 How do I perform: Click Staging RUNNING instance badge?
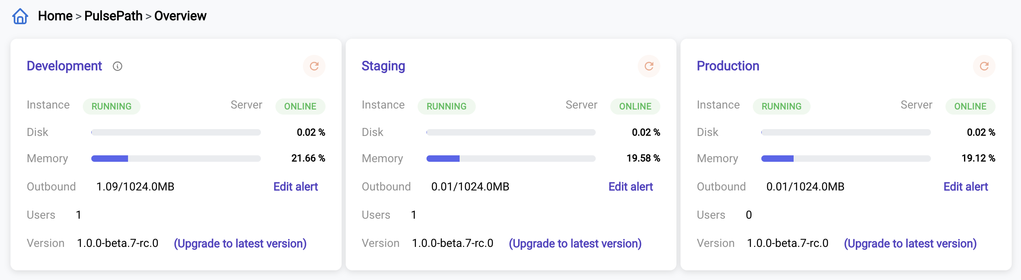click(446, 106)
